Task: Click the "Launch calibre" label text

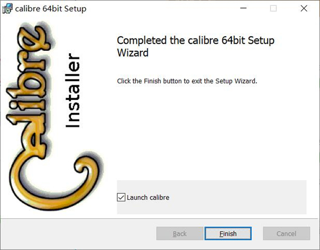Action: [x=148, y=198]
